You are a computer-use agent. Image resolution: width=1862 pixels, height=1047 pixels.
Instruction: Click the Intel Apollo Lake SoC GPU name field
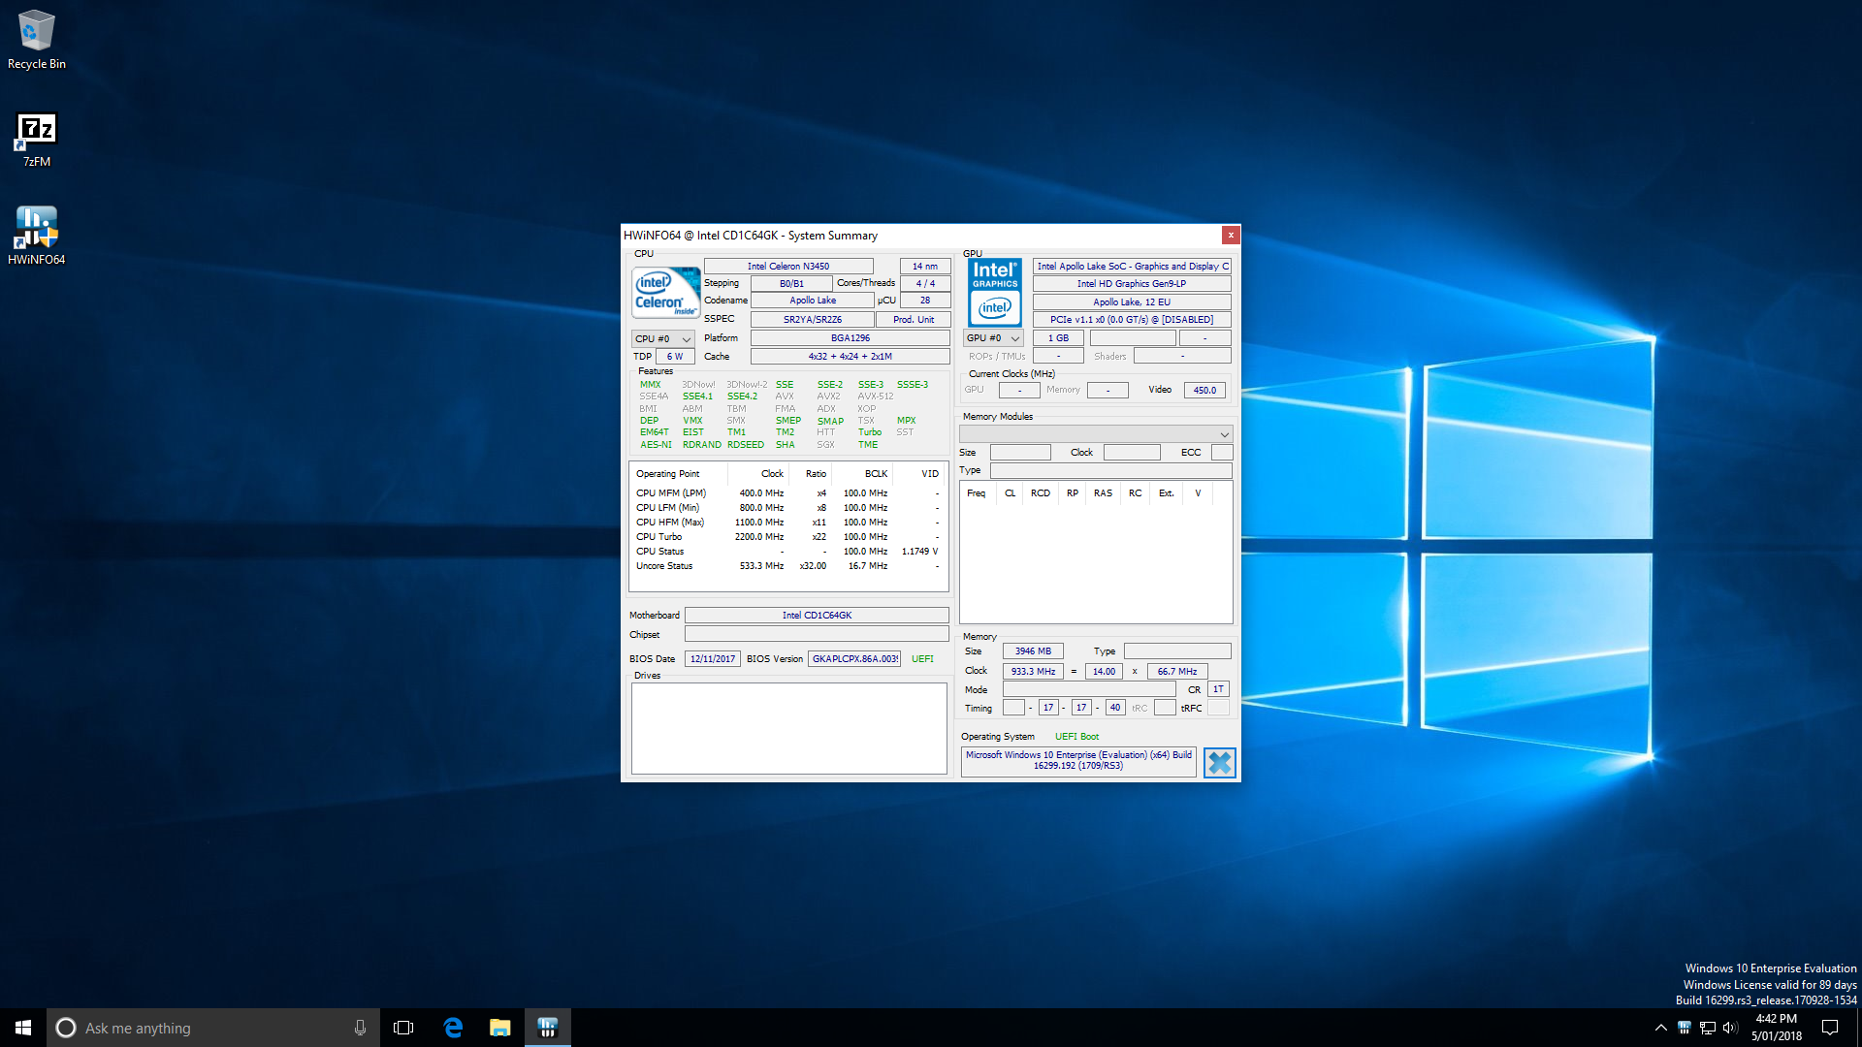(1132, 266)
